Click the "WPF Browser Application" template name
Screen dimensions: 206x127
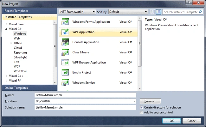89,62
